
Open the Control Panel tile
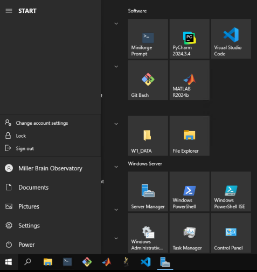[x=231, y=233]
